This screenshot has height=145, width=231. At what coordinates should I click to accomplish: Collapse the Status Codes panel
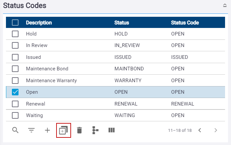(225, 5)
